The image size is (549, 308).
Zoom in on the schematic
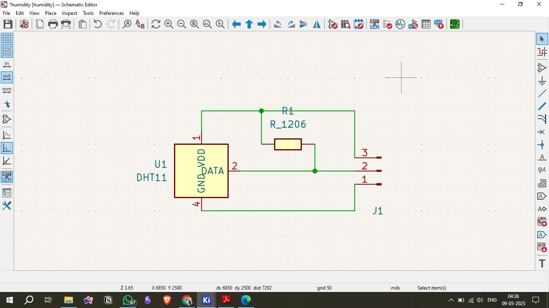pos(169,24)
